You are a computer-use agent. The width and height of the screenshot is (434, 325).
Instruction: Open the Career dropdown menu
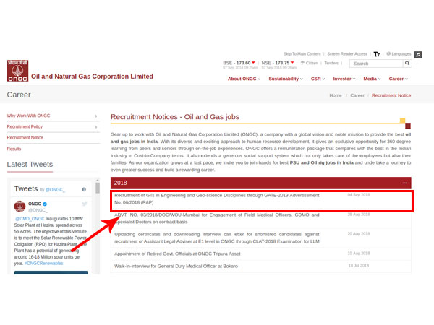pos(399,79)
